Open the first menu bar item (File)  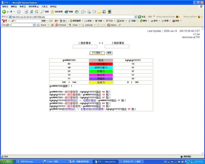point(5,6)
